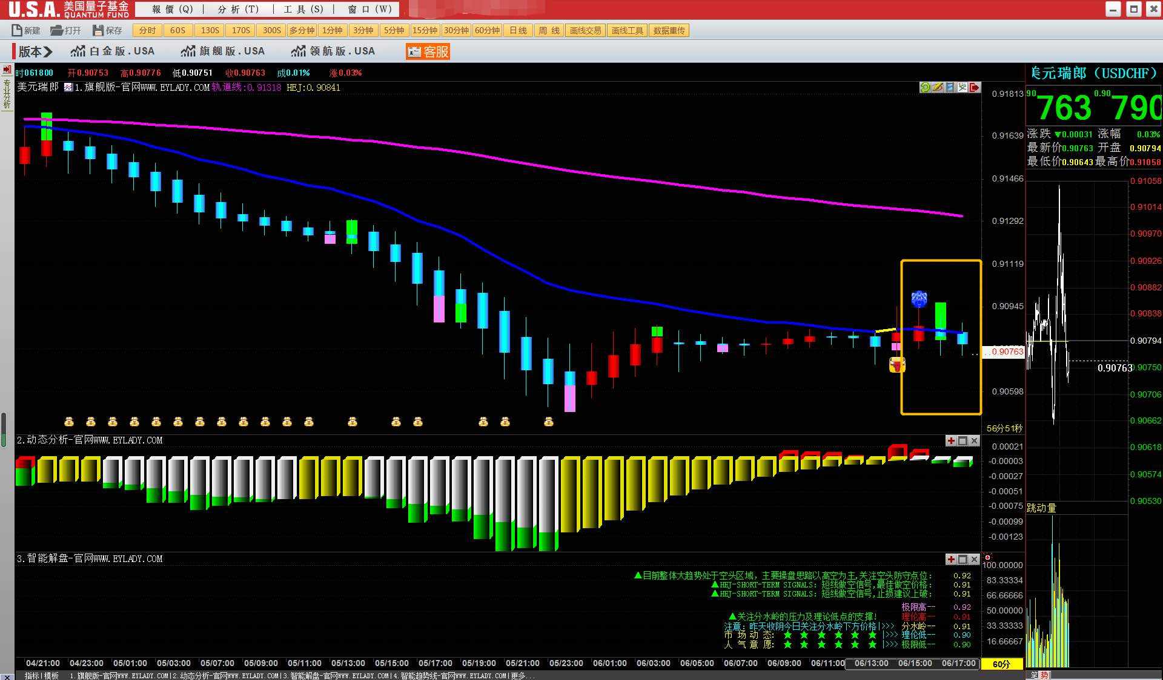
Task: Click the 新建 new file icon
Action: [x=17, y=30]
